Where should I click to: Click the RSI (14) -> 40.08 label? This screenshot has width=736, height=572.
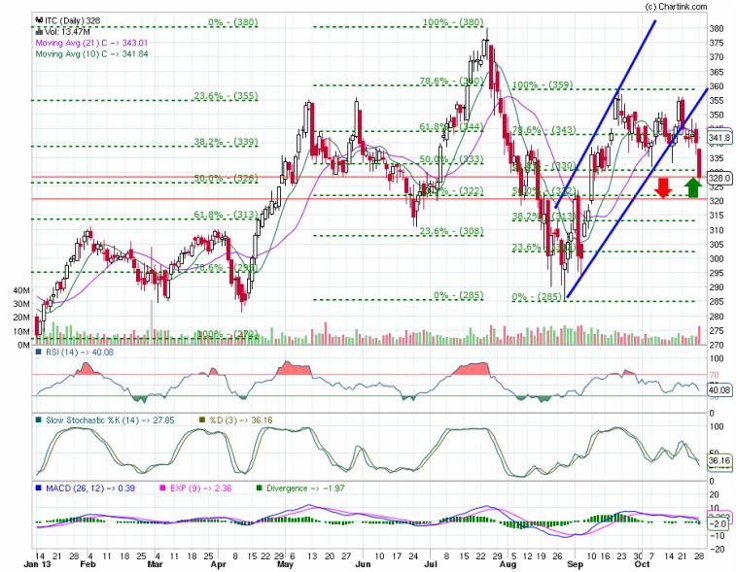[x=80, y=352]
